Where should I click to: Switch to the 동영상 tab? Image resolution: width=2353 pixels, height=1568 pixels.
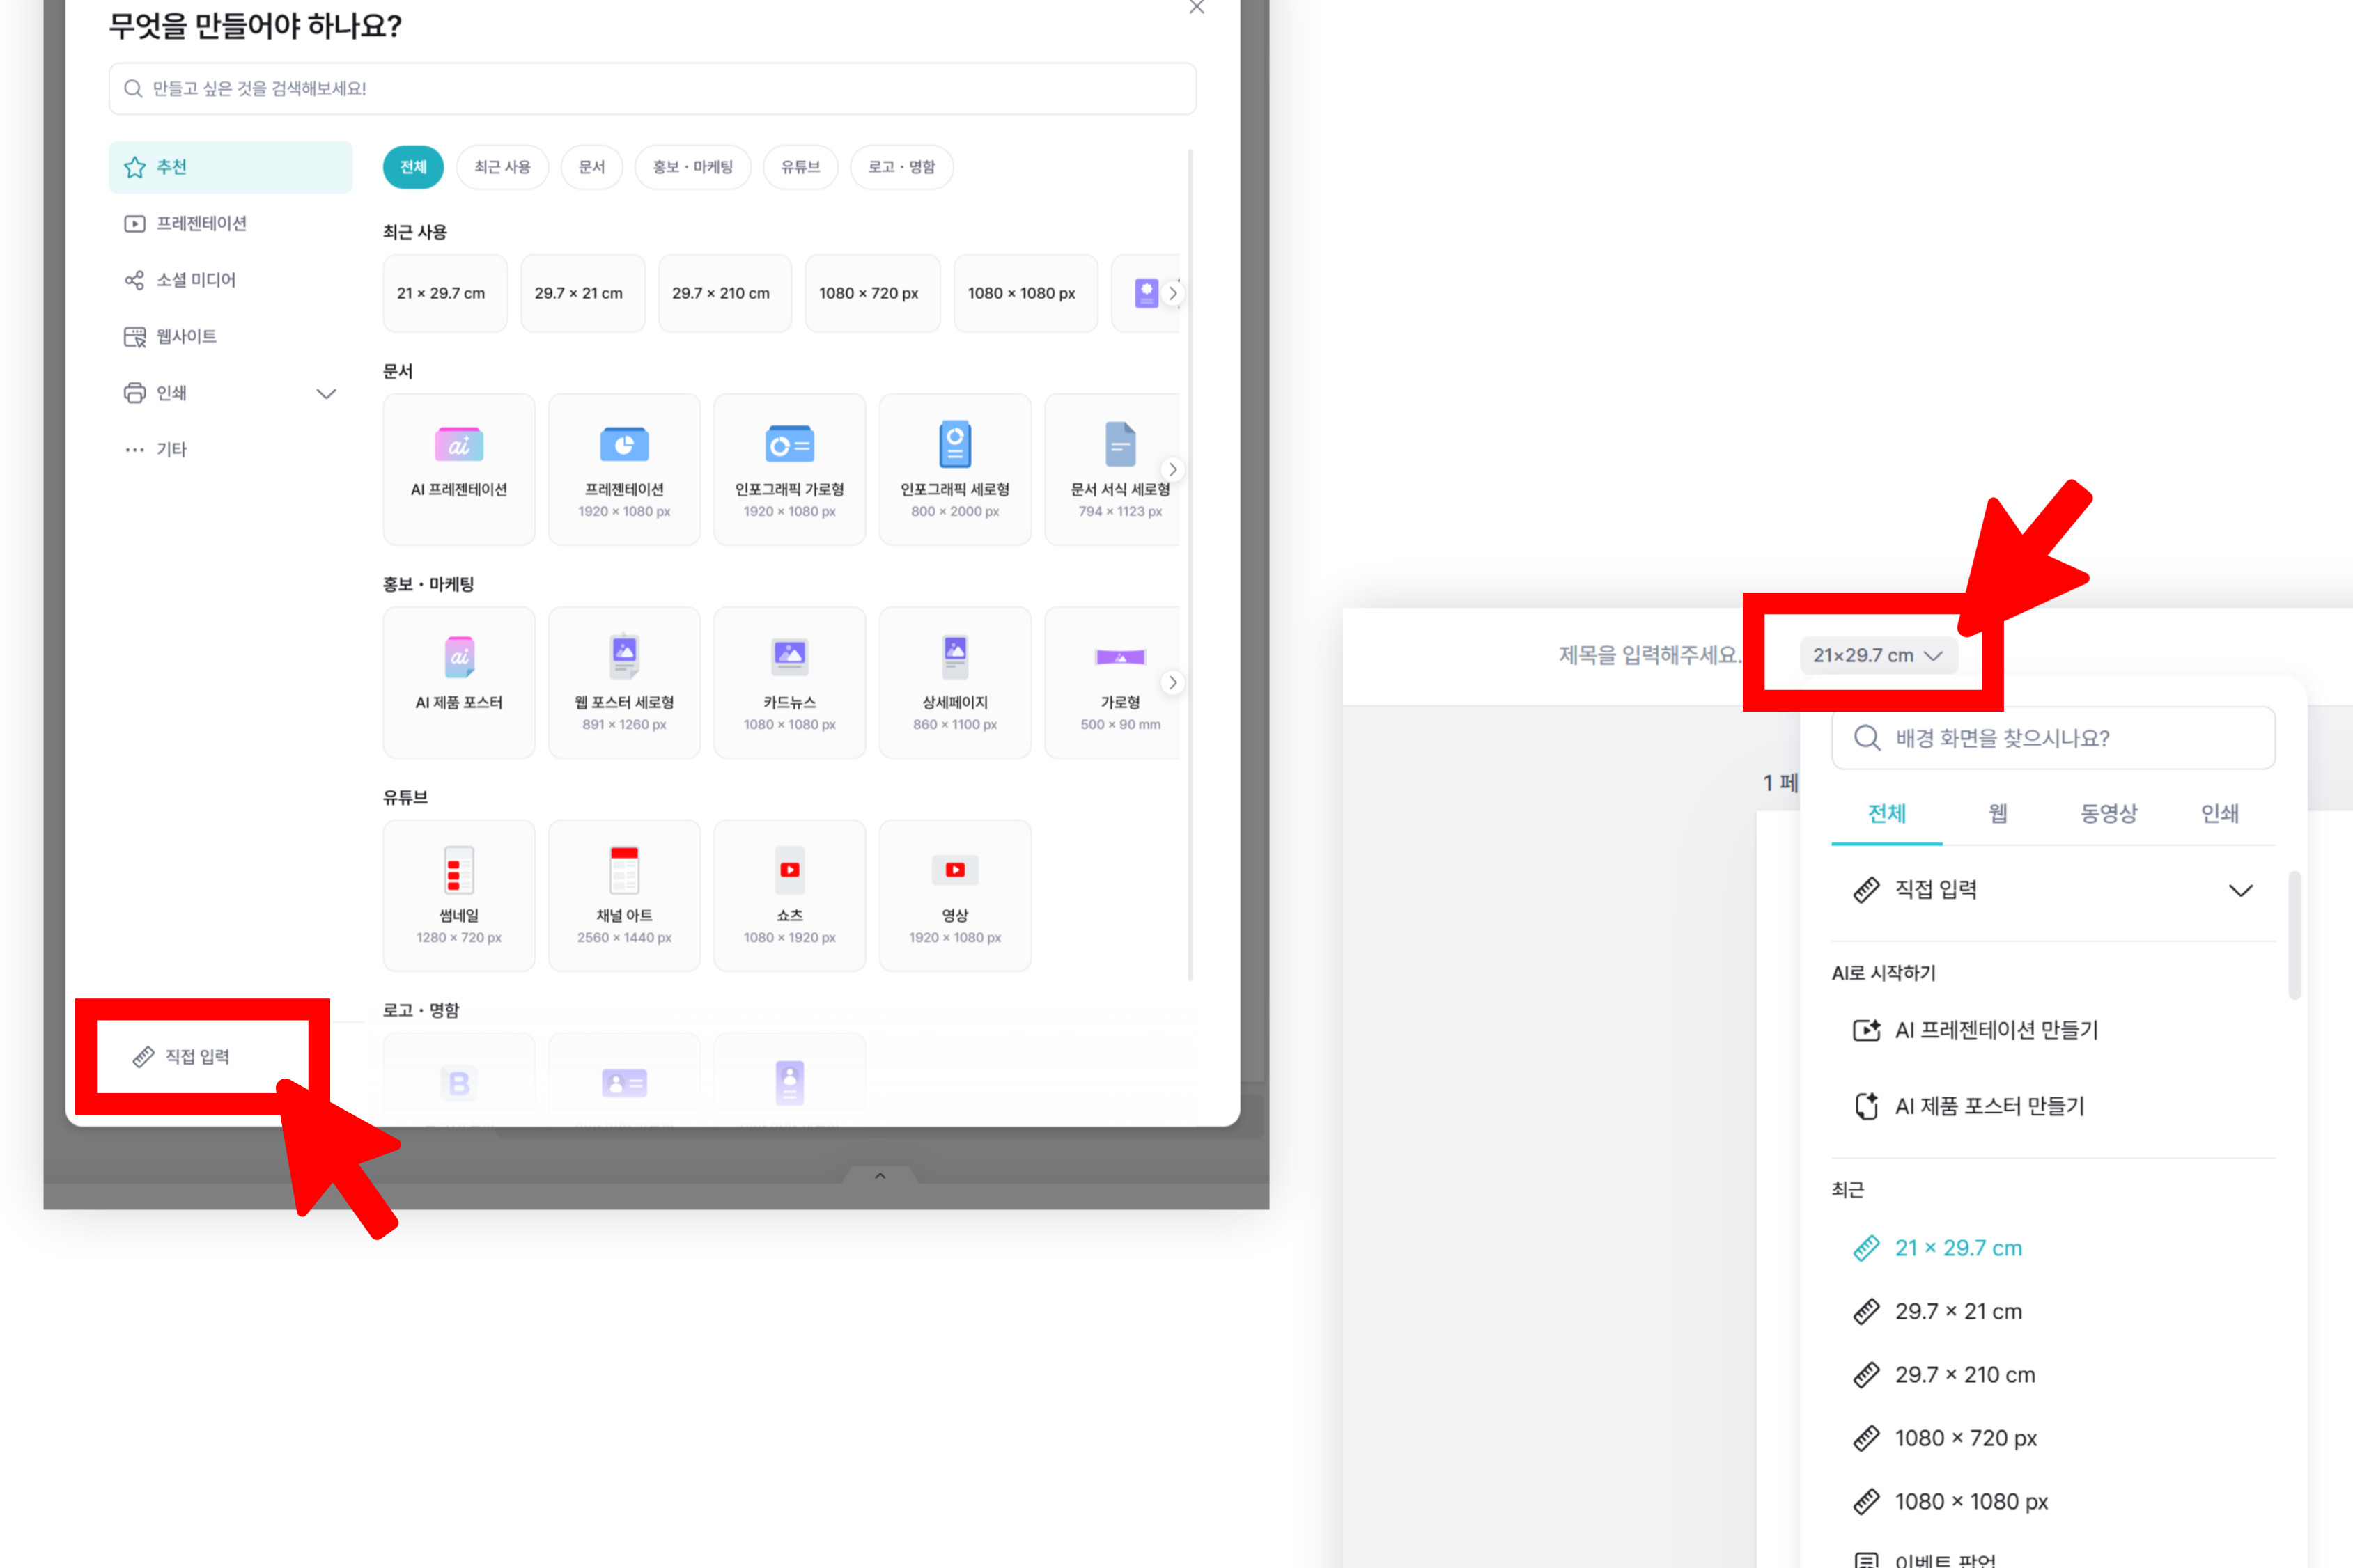pyautogui.click(x=2108, y=814)
